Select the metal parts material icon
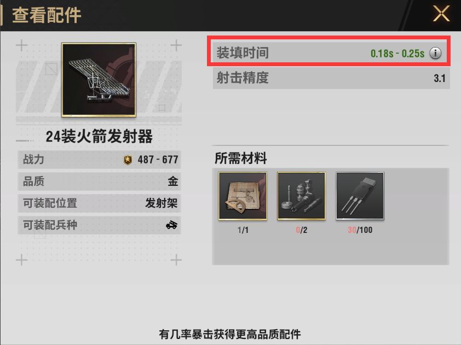Viewport: 461px width, 345px height. tap(301, 196)
